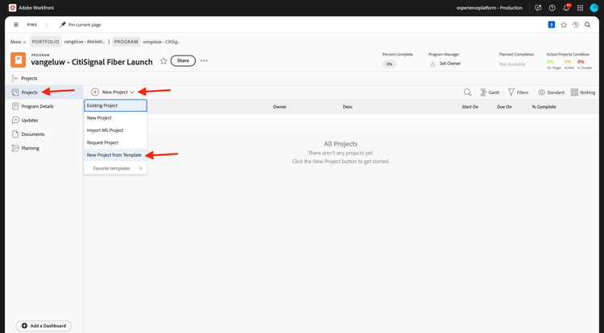Click the orange program icon
The image size is (604, 333).
(18, 60)
